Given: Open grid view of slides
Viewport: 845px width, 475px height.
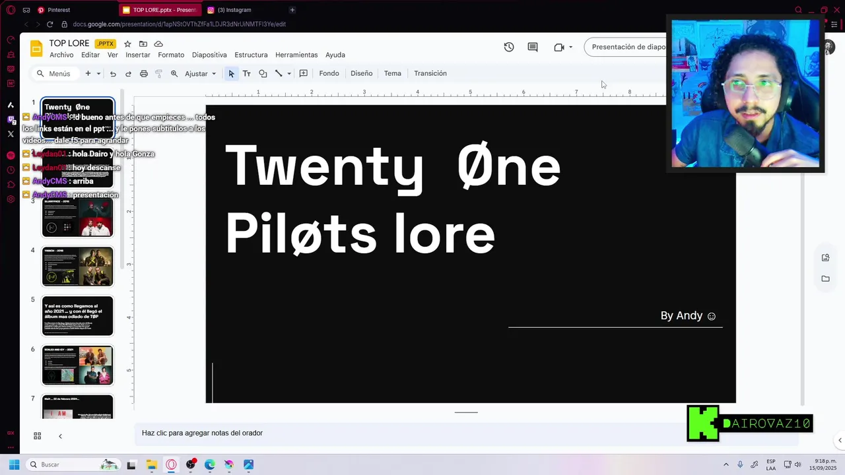Looking at the screenshot, I should click(37, 436).
